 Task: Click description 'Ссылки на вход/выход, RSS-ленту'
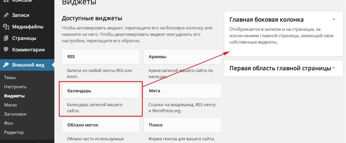(182, 105)
